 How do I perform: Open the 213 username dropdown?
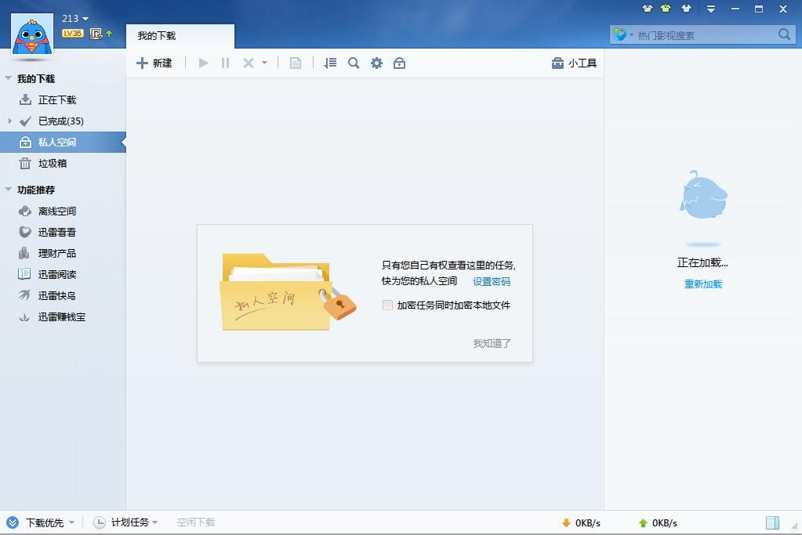click(x=75, y=18)
